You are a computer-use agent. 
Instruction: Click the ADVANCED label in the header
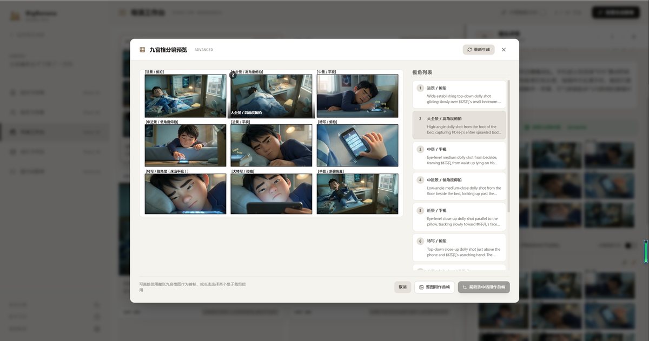(204, 50)
